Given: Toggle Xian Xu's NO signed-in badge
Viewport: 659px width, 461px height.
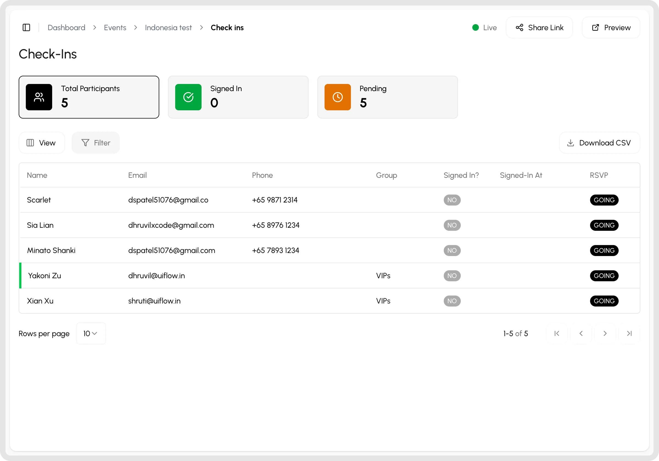Looking at the screenshot, I should 452,301.
